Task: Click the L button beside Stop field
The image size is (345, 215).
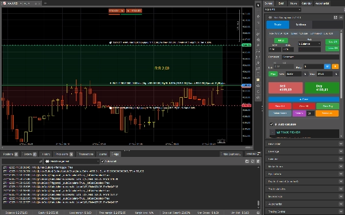Action: 336,74
